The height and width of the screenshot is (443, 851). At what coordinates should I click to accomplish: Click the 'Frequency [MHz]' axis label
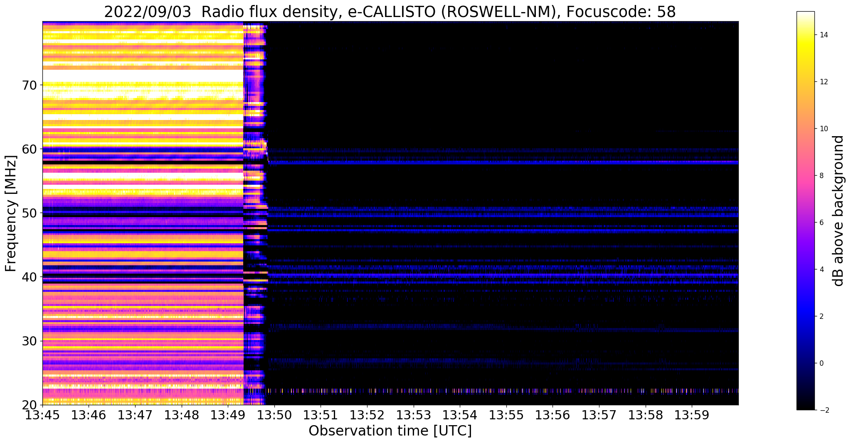(x=11, y=213)
